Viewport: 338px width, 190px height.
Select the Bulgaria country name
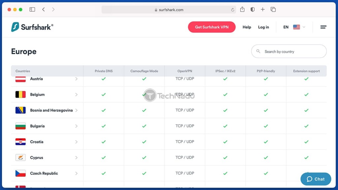point(37,126)
